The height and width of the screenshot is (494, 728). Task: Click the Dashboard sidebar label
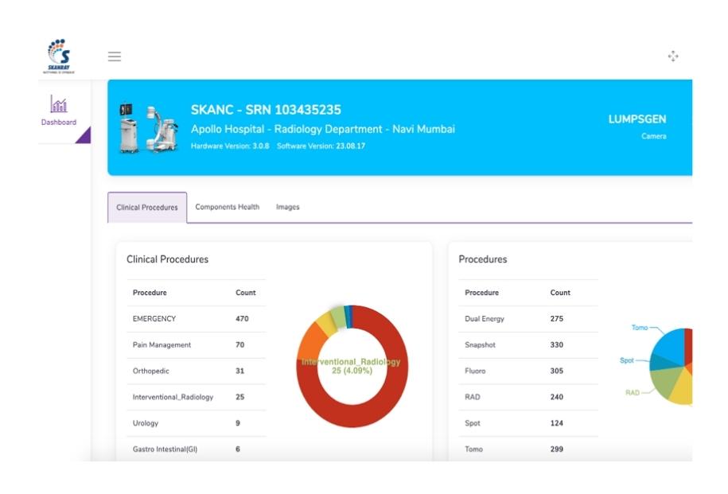(x=59, y=122)
